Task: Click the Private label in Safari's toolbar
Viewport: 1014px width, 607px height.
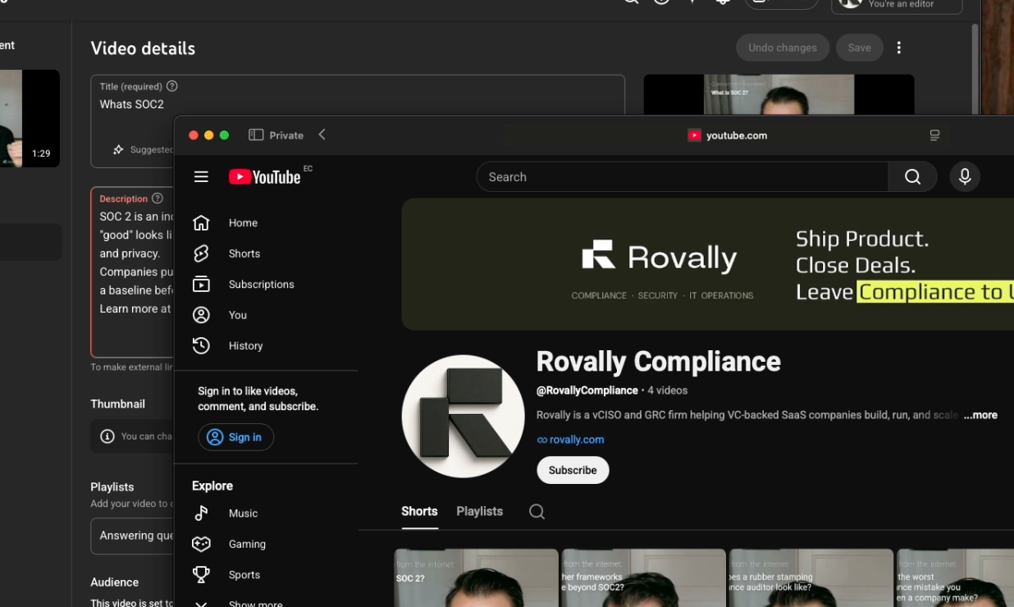Action: 286,135
